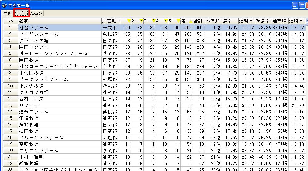
Task: Sort by the 通勝率 column header
Action: 297,21
